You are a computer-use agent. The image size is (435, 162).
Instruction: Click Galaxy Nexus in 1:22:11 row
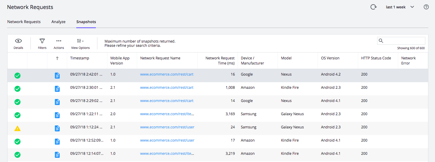pyautogui.click(x=292, y=114)
